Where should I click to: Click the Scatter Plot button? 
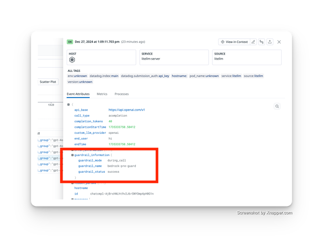[x=48, y=81]
